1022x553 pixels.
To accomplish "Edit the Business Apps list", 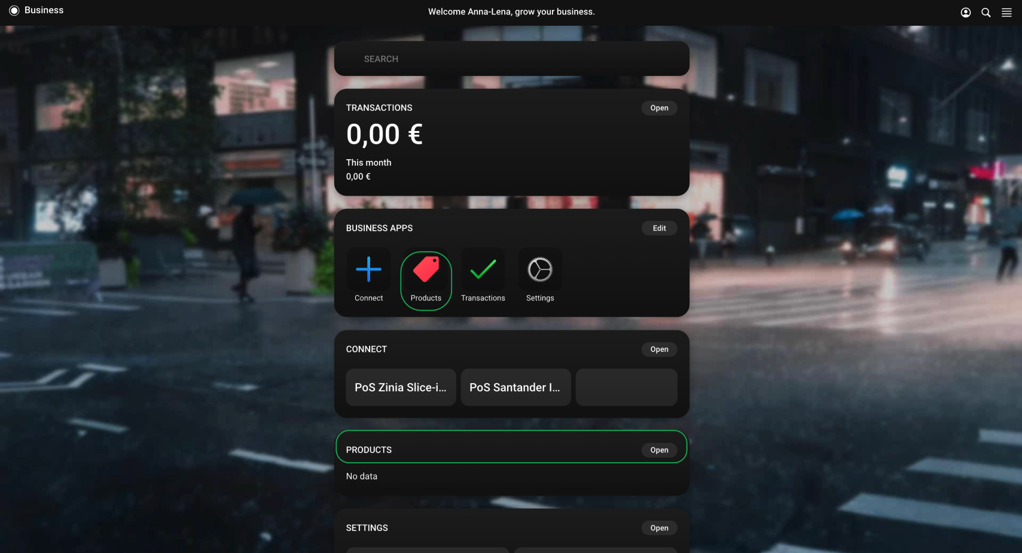I will (x=659, y=228).
